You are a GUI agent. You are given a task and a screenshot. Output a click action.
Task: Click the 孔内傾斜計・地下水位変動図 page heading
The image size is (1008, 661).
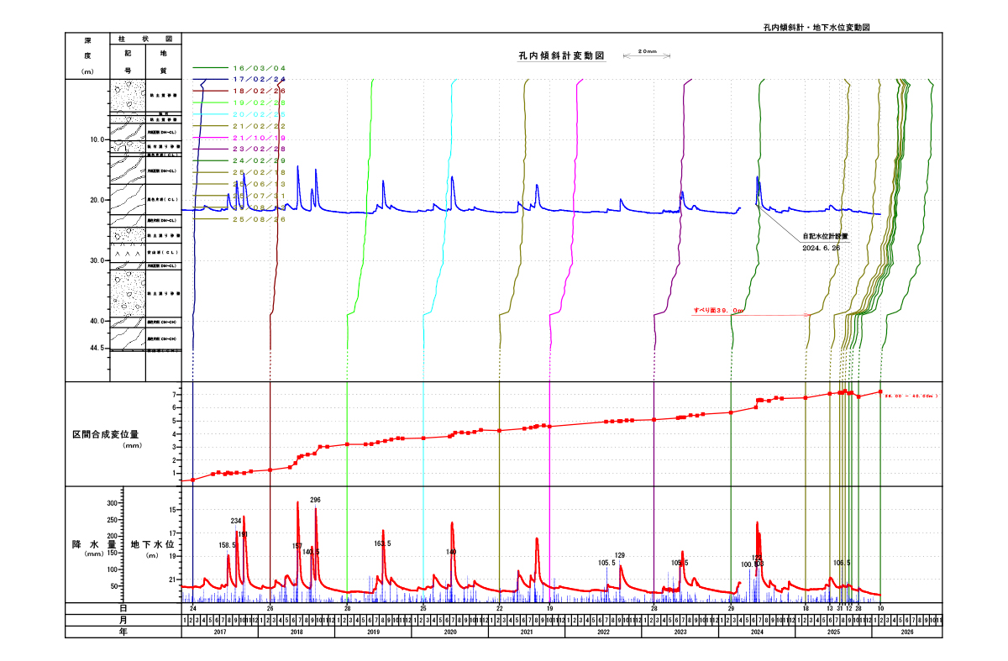pos(815,27)
